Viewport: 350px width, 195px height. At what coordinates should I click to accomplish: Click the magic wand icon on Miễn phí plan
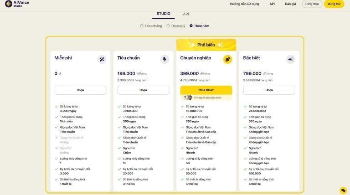click(x=102, y=59)
